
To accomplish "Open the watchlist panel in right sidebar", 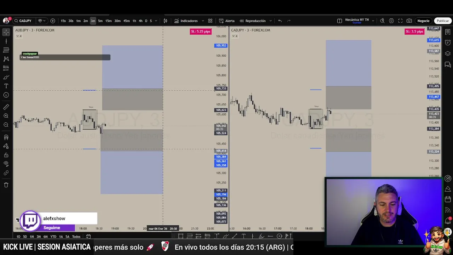I will point(448,32).
